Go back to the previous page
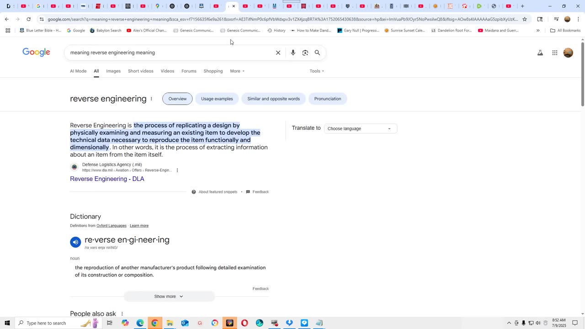 6,19
